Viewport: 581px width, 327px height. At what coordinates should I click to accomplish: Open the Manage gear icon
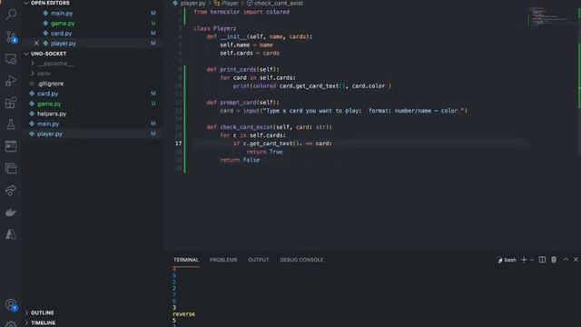[11, 324]
